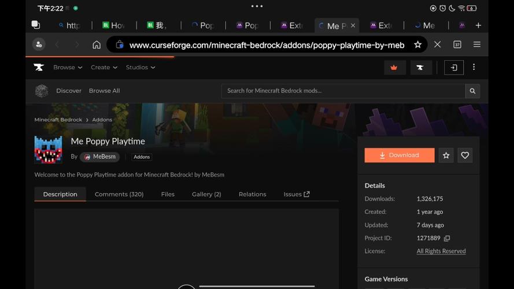Stop page loading with X icon
Screen dimensions: 514x289
click(437, 45)
